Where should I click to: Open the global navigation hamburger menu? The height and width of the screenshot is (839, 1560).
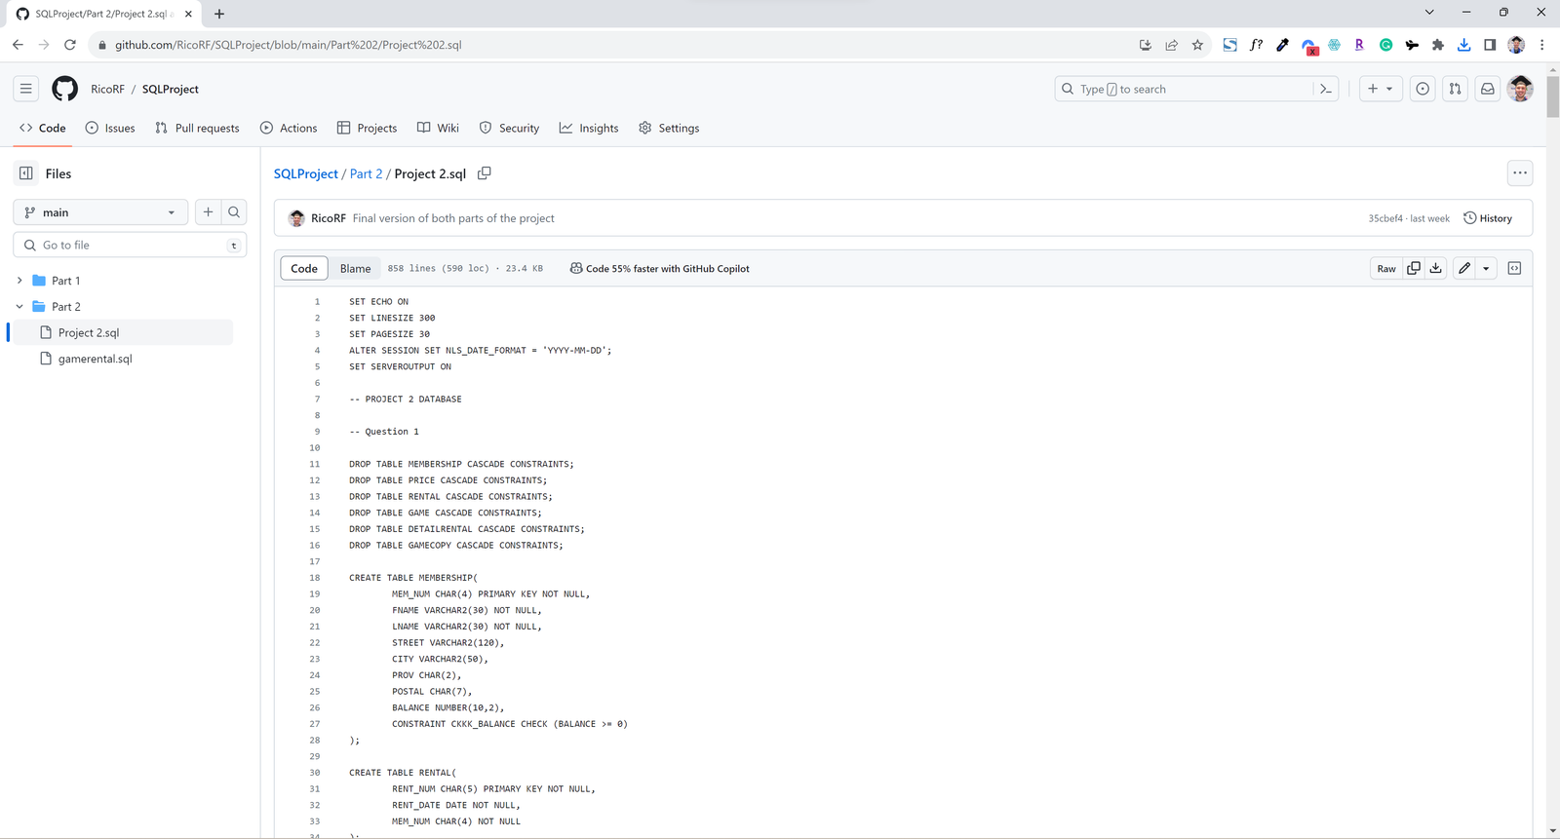[x=26, y=89]
